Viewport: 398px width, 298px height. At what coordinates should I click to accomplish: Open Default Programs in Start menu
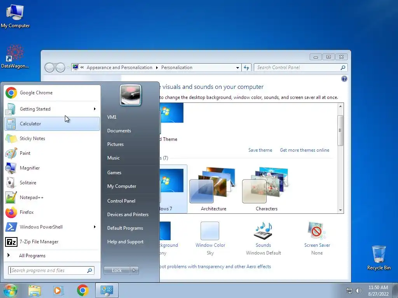[125, 228]
